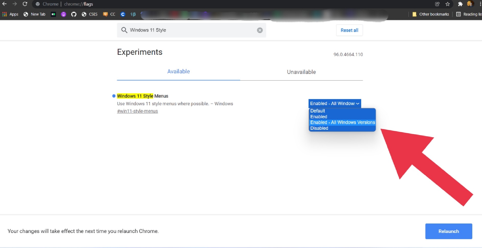Select the Disabled option in dropdown
This screenshot has width=482, height=248.
(342, 128)
